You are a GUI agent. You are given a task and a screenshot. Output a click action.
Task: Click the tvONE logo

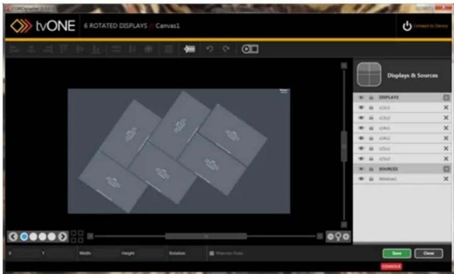click(43, 26)
